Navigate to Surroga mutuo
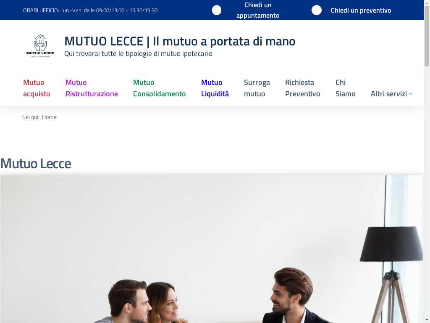Screen dimensions: 430x323 pos(257,88)
